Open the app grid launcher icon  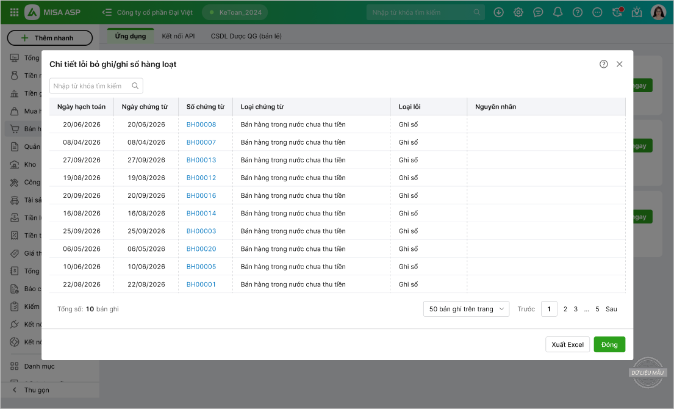[x=15, y=12]
